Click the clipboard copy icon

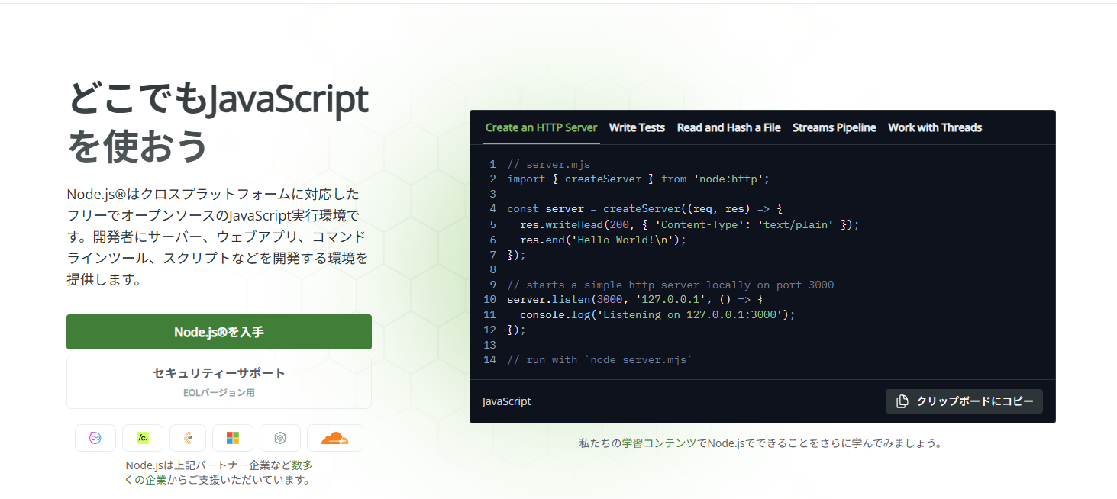[902, 401]
